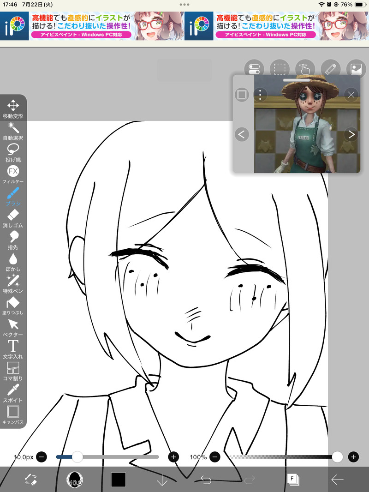Open the reference image icon in top bar

[x=356, y=69]
